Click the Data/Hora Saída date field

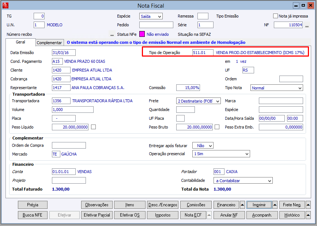point(272,118)
